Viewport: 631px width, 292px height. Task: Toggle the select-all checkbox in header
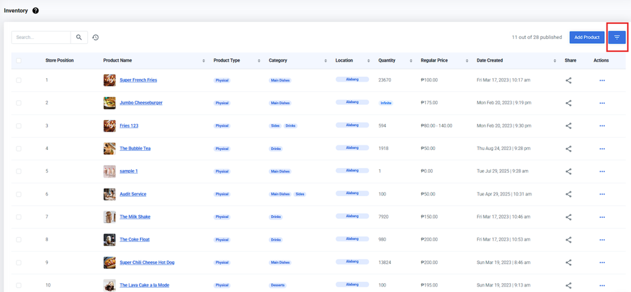[x=19, y=61]
